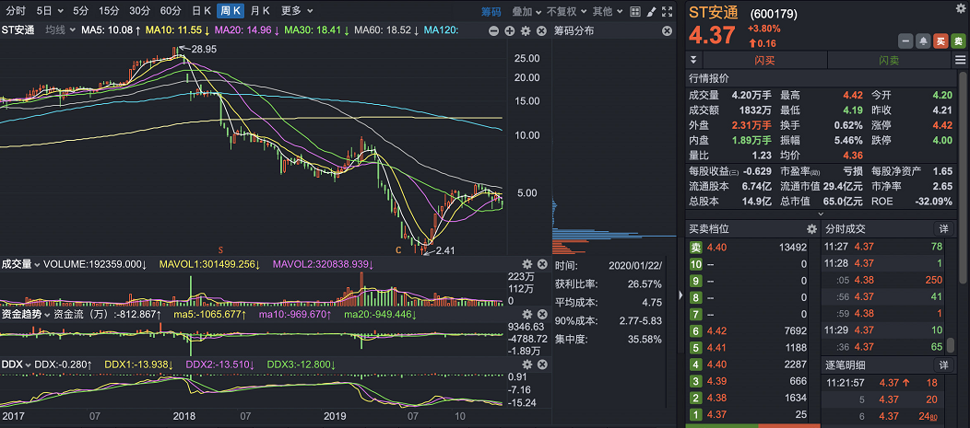Expand the 叠加 overlay dropdown

tap(526, 11)
